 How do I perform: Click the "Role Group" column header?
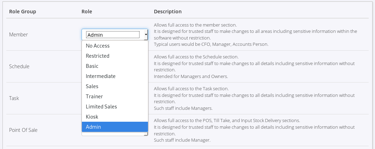pos(22,12)
